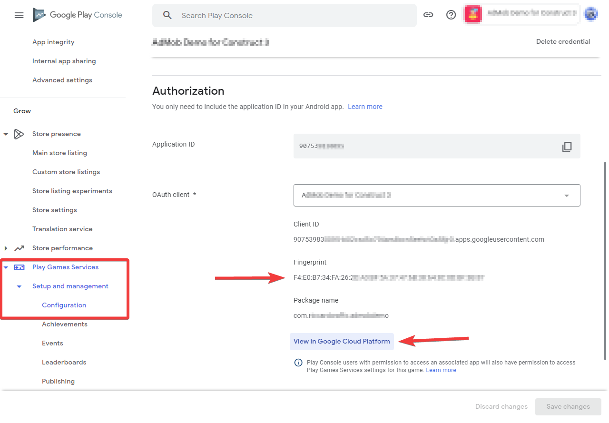Viewport: 609px width, 423px height.
Task: Open Main store listing
Action: [59, 153]
